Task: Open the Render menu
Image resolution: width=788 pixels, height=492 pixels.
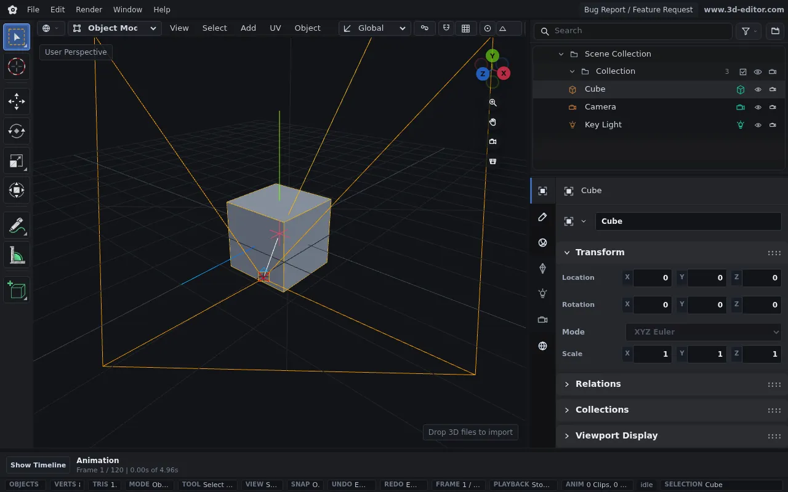Action: pos(89,9)
